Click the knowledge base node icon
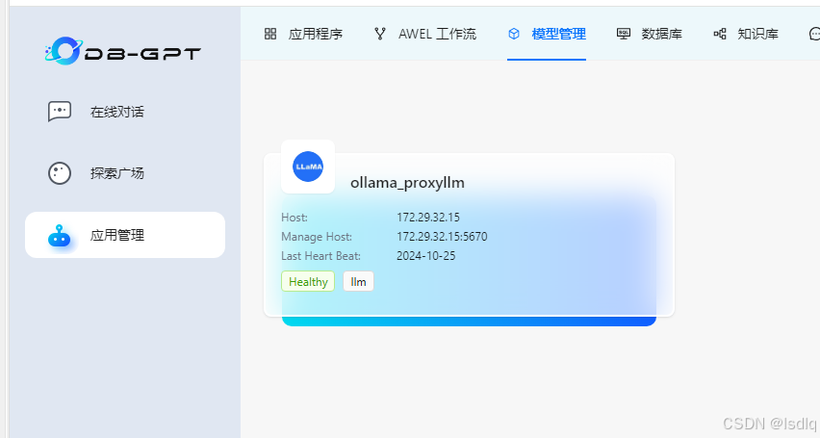The width and height of the screenshot is (820, 438). pyautogui.click(x=720, y=34)
